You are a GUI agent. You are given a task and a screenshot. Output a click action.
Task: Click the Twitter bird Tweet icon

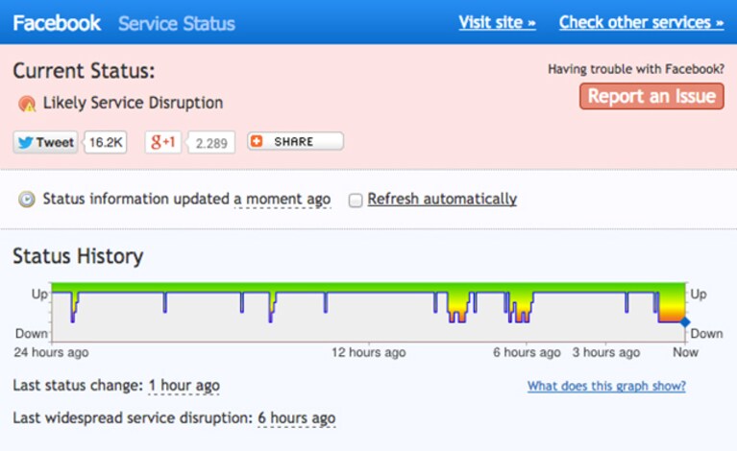click(26, 142)
